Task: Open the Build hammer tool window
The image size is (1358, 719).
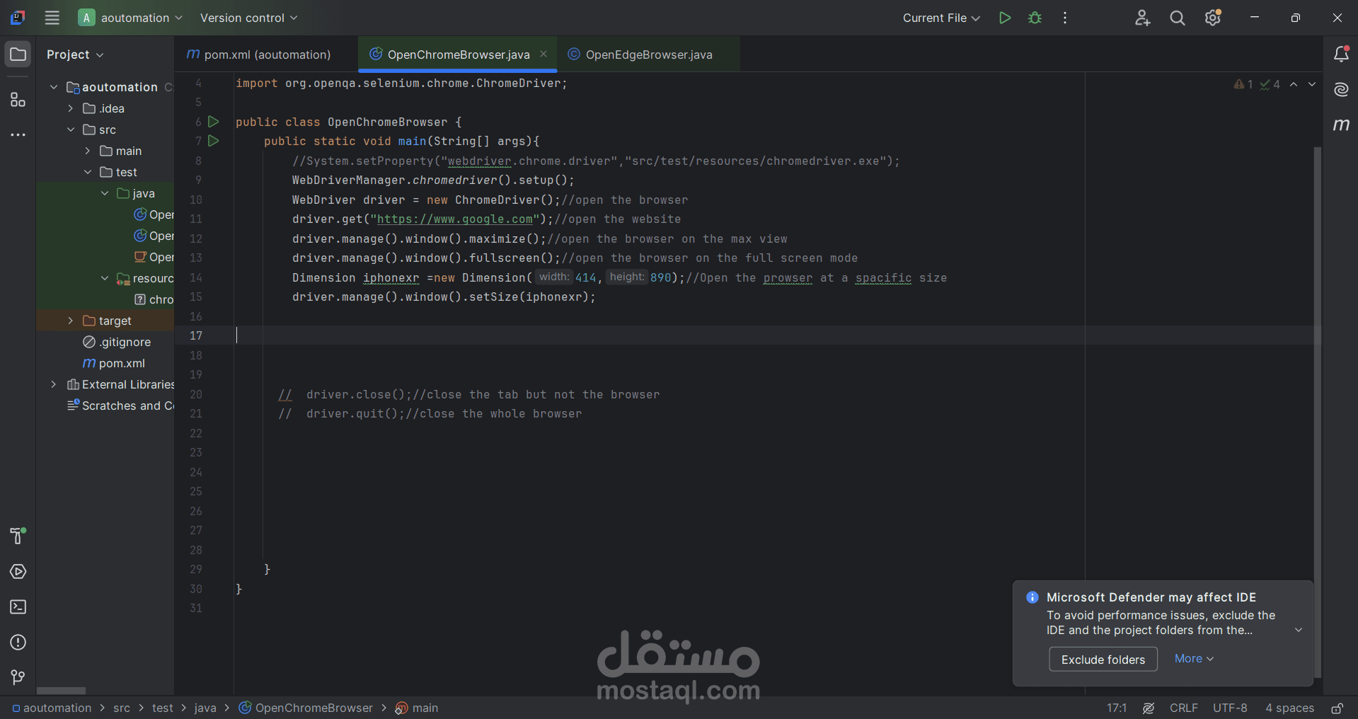Action: pos(18,536)
